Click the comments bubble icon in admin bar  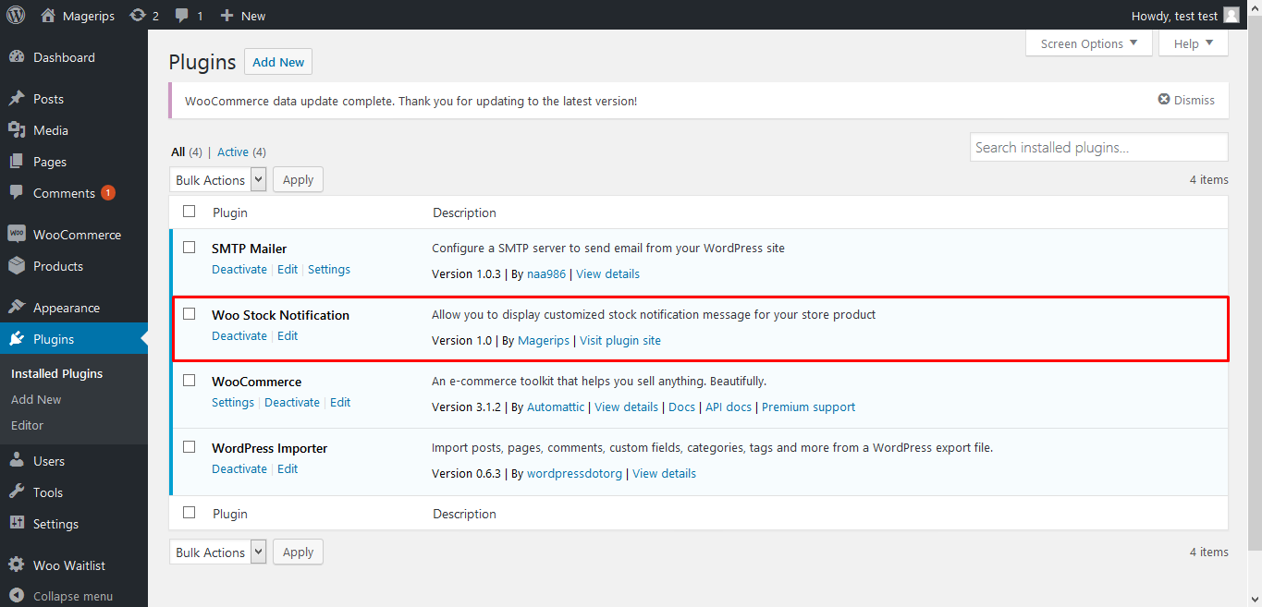coord(182,16)
